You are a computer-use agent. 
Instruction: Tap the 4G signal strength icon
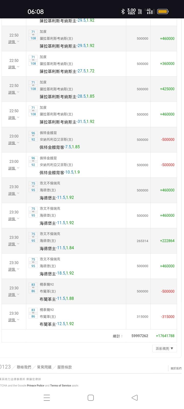(x=150, y=11)
